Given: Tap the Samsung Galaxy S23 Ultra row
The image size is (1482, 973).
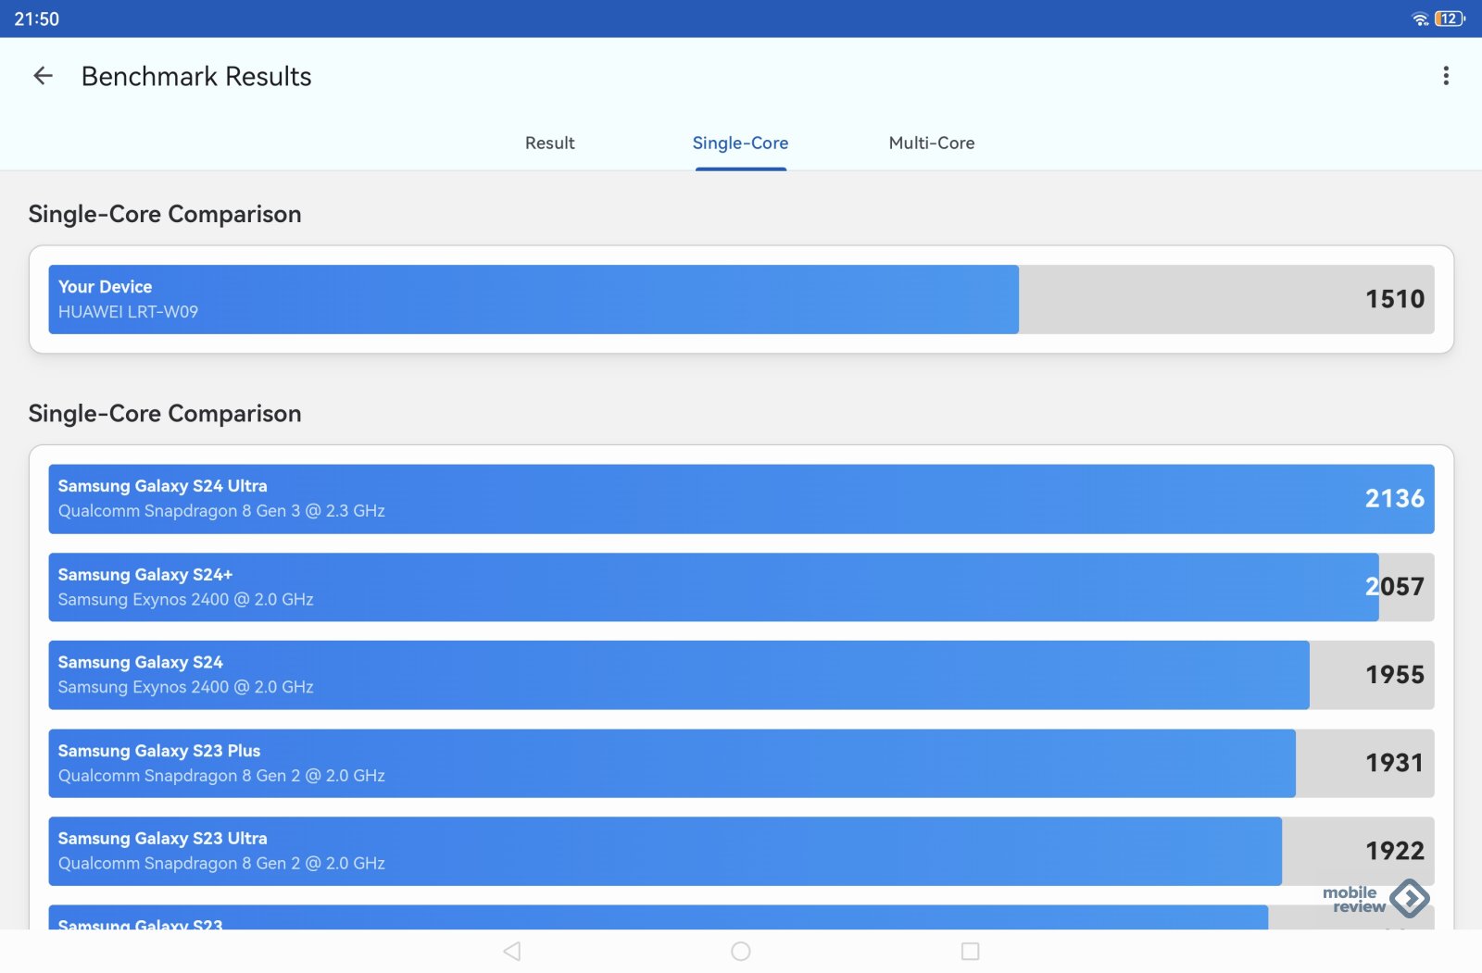Looking at the screenshot, I should click(x=741, y=851).
